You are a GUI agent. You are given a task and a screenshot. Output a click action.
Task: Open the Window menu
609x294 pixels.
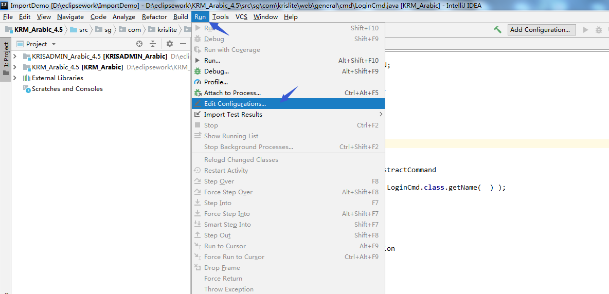point(265,16)
